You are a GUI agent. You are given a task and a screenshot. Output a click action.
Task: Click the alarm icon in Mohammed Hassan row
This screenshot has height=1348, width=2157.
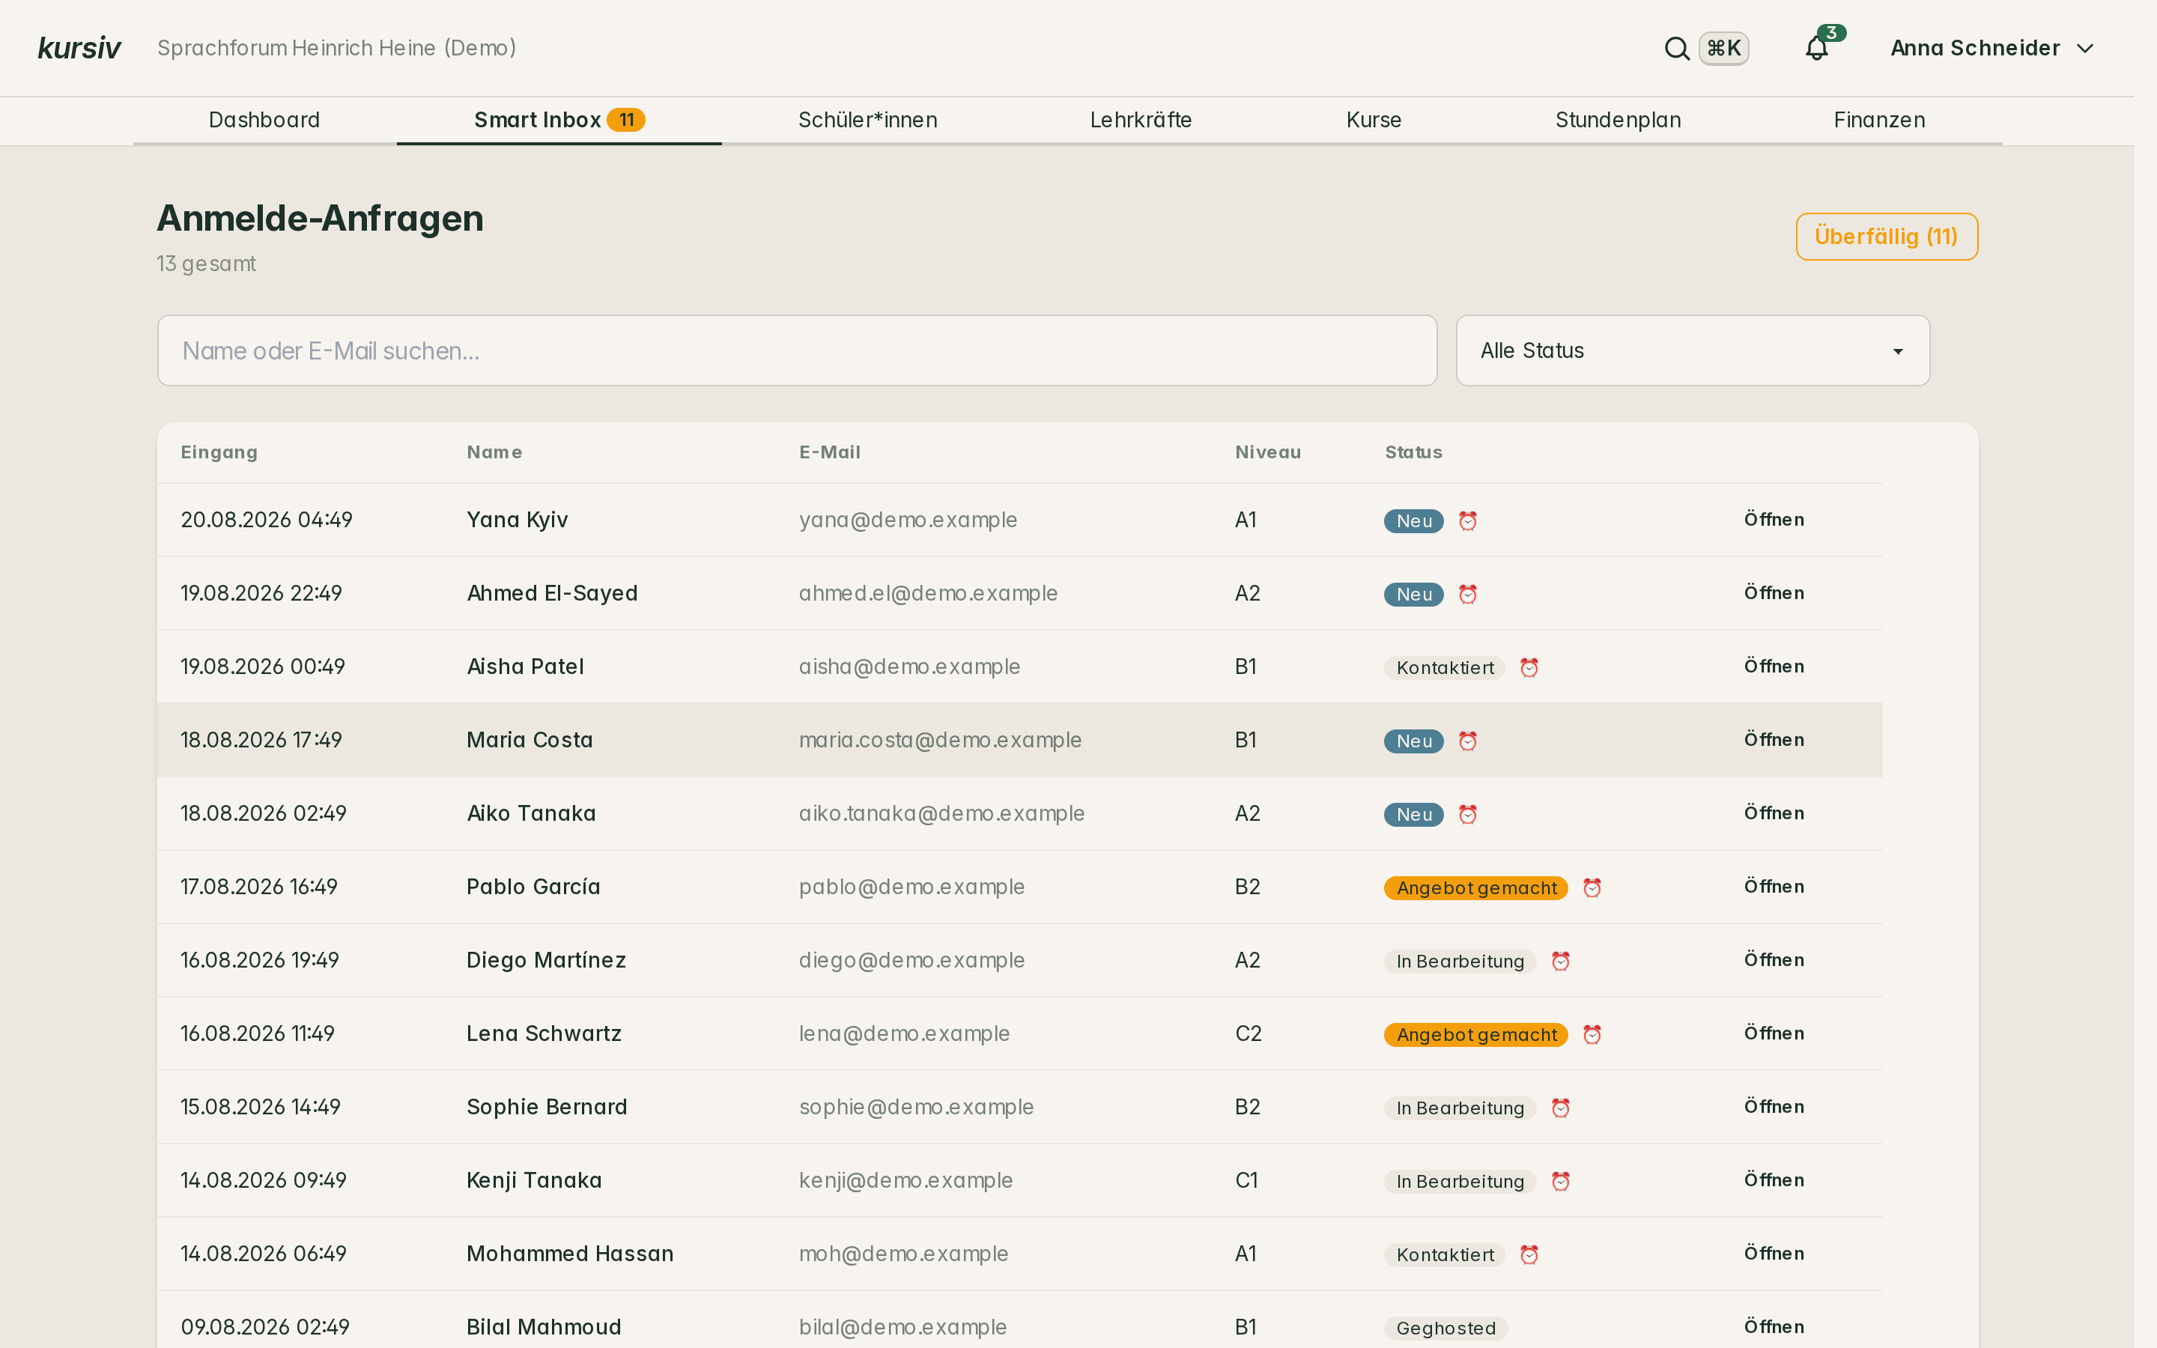tap(1529, 1254)
